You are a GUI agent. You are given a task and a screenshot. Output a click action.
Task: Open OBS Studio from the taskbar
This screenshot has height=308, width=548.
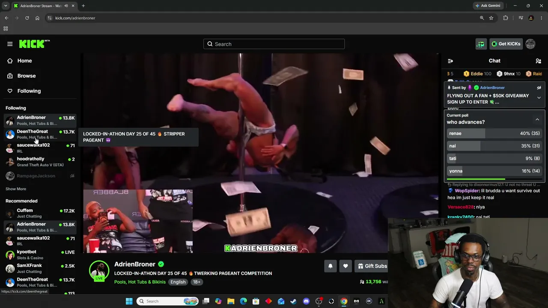coord(319,301)
